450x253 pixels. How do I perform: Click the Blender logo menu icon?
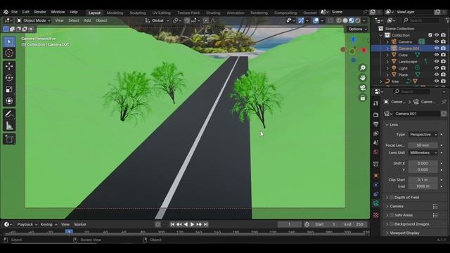click(x=6, y=12)
